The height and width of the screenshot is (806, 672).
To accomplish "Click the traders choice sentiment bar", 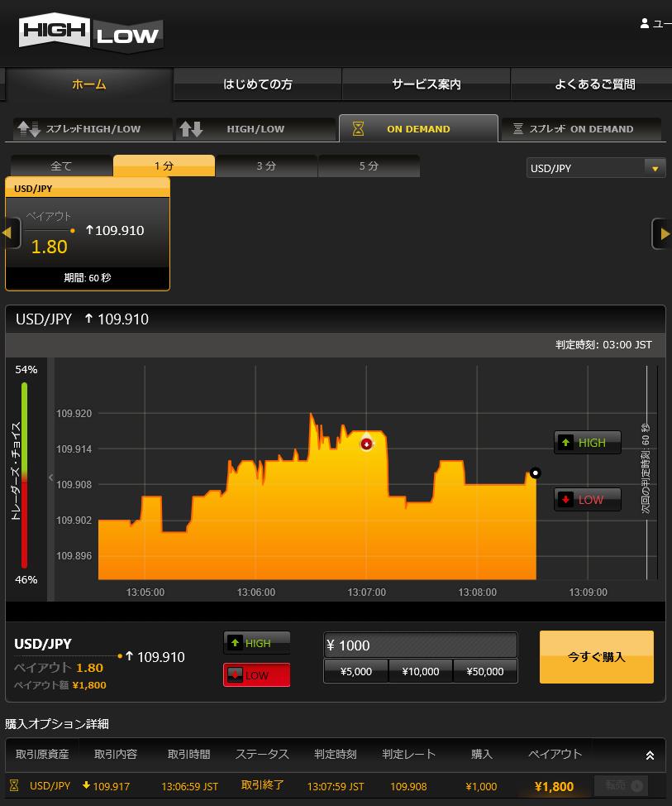I will pyautogui.click(x=24, y=475).
